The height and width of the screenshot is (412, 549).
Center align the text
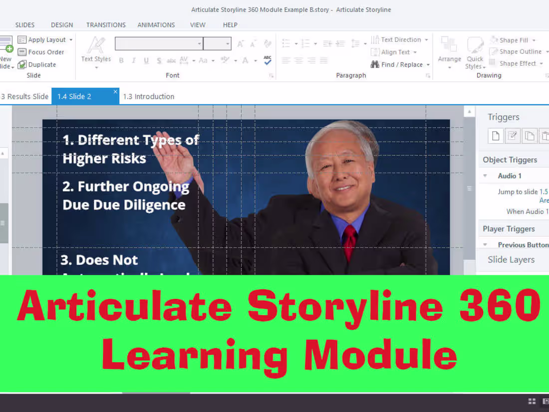coord(298,60)
